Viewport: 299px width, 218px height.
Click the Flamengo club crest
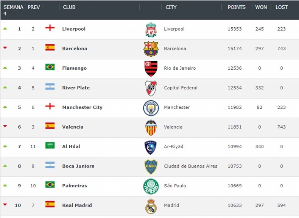tap(151, 69)
